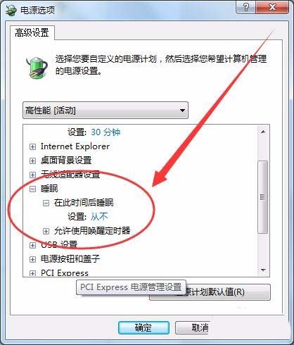The height and width of the screenshot is (345, 294).
Task: Click the restore plan defaults (R) button
Action: 210,292
